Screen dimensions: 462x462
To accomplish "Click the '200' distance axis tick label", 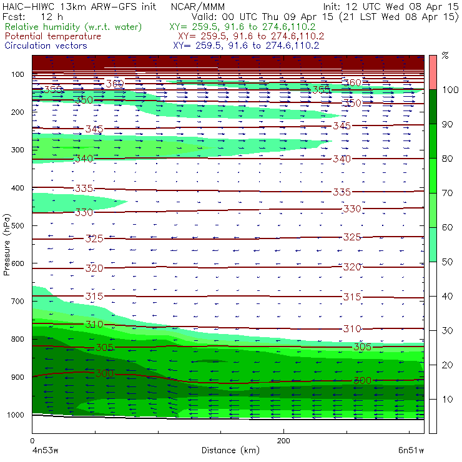I will point(283,441).
